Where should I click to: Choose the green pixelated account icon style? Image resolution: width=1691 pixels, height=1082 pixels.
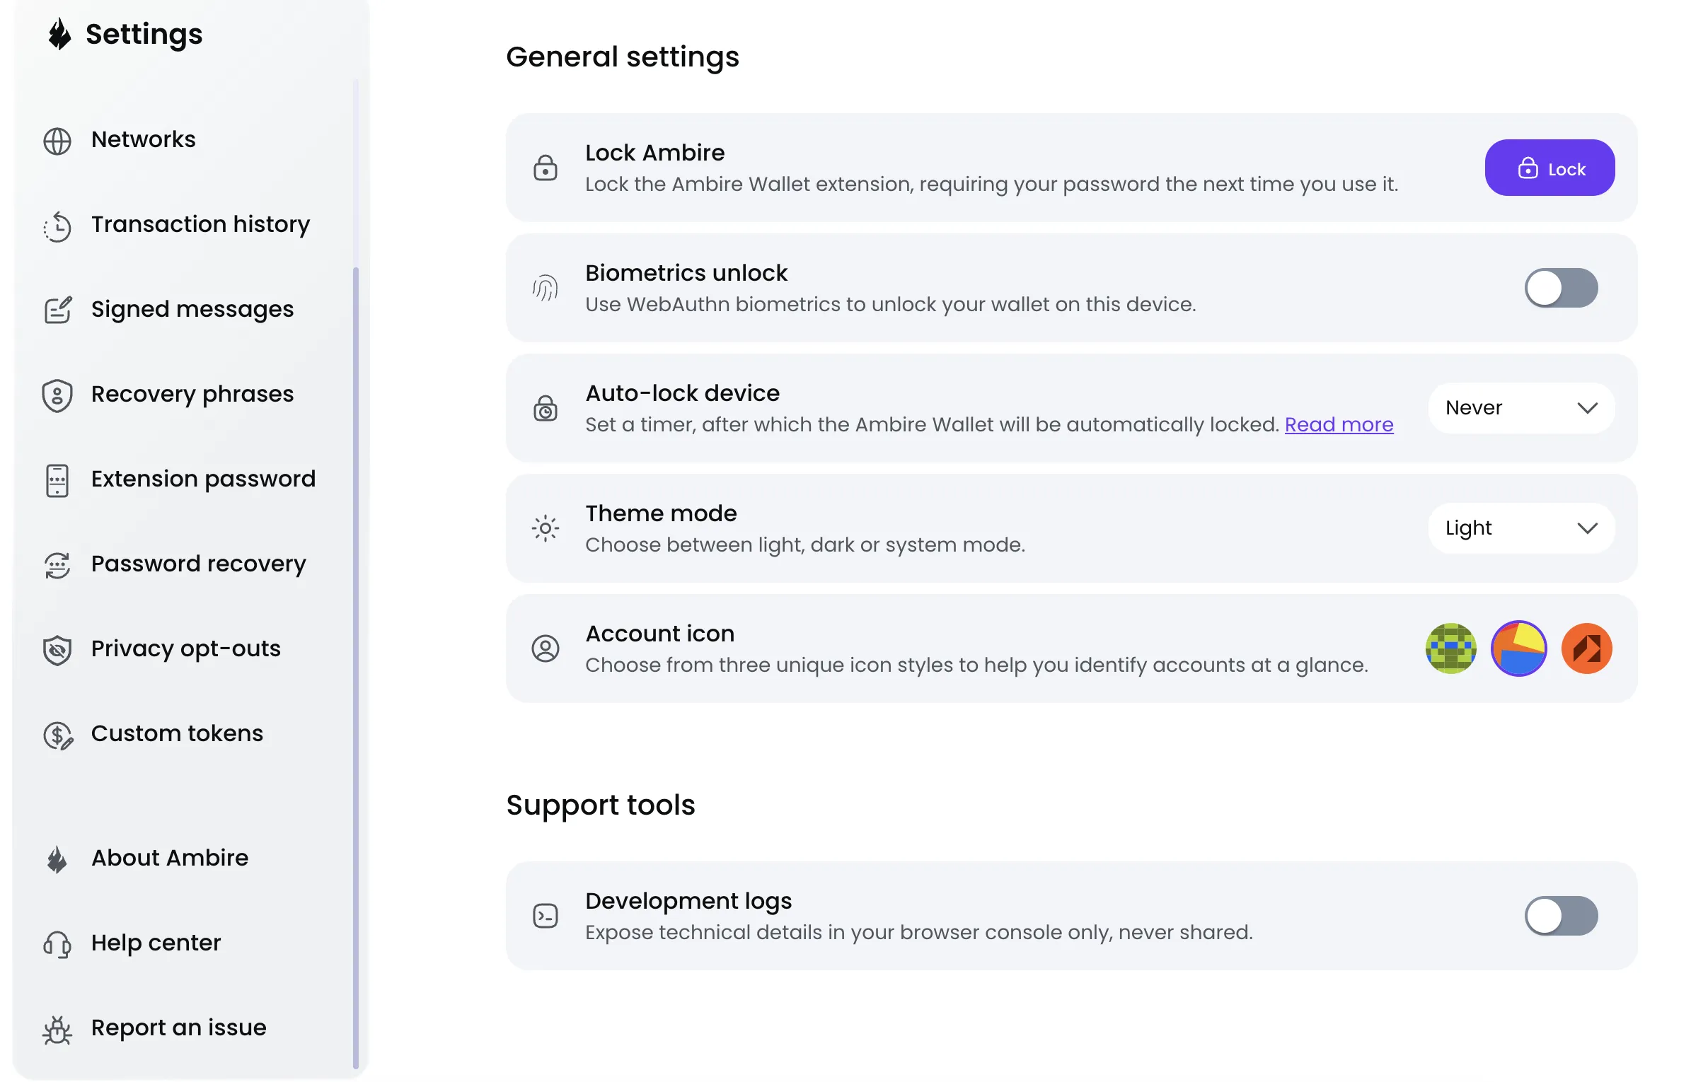point(1450,648)
